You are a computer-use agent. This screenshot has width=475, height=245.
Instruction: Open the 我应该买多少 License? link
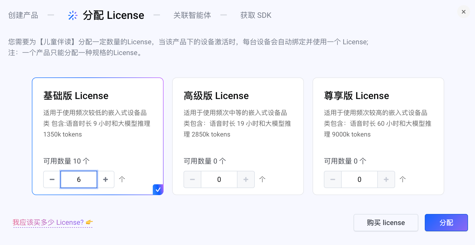coord(52,222)
